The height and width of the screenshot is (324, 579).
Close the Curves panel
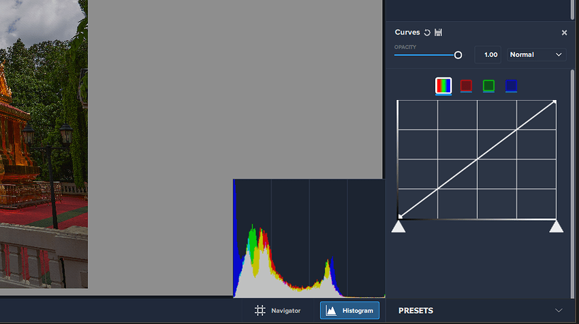[x=564, y=33]
